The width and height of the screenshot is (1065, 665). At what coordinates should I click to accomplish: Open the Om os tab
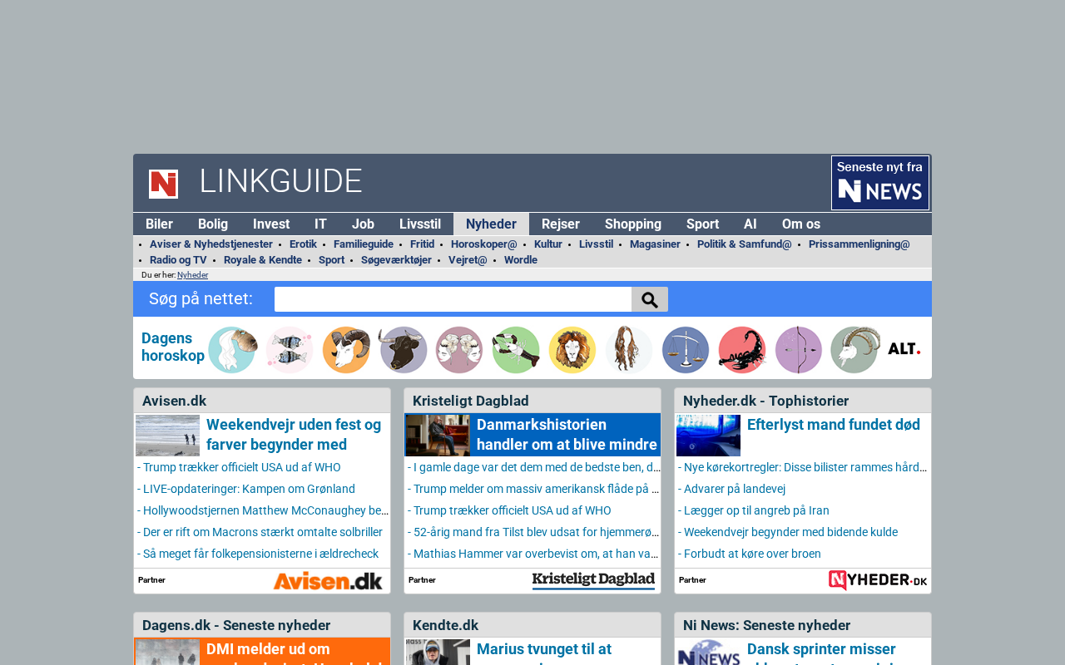click(x=801, y=224)
